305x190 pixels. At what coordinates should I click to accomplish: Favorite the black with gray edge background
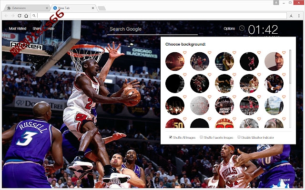click(x=184, y=75)
